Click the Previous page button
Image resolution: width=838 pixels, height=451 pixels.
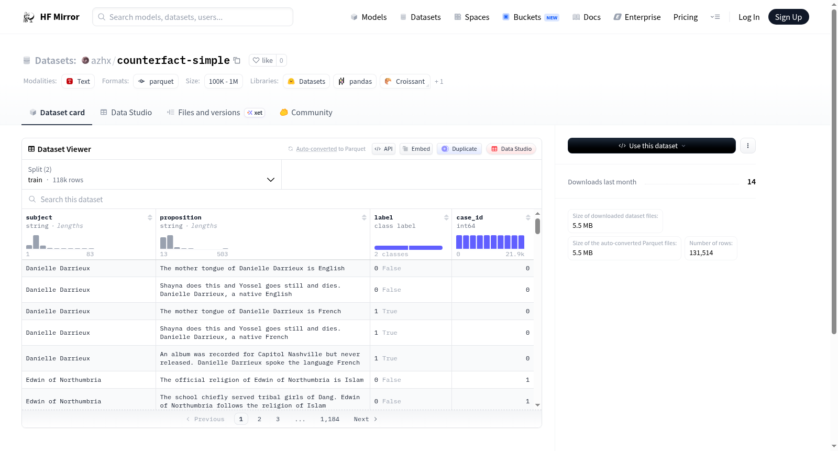pos(205,419)
